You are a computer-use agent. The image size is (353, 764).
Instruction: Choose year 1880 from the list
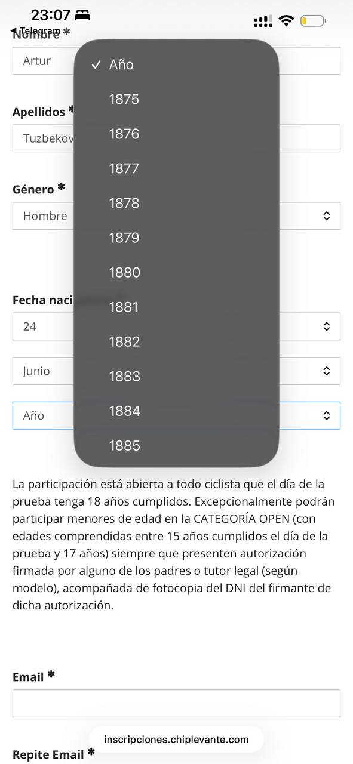point(176,272)
